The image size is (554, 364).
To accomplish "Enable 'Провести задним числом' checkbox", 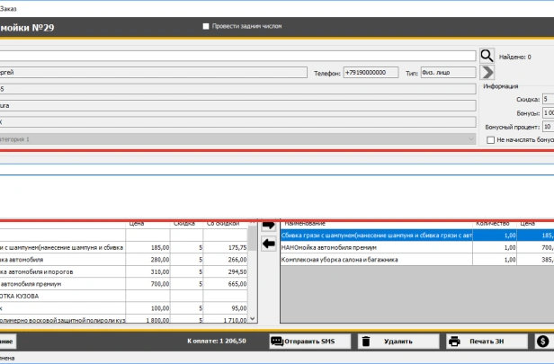I will (207, 26).
